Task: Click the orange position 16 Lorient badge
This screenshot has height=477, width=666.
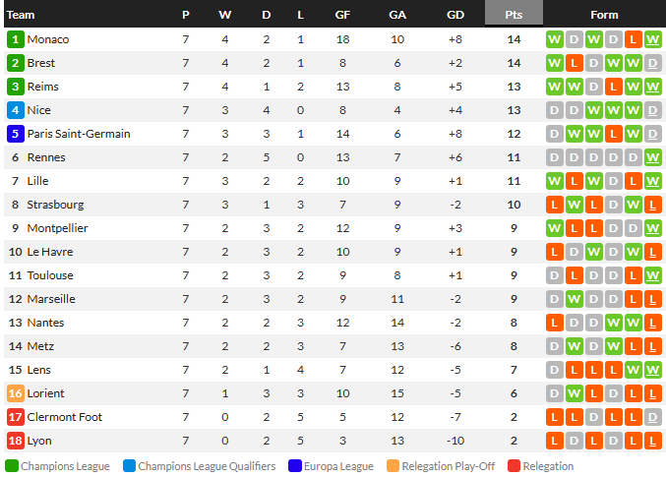Action: (x=16, y=393)
